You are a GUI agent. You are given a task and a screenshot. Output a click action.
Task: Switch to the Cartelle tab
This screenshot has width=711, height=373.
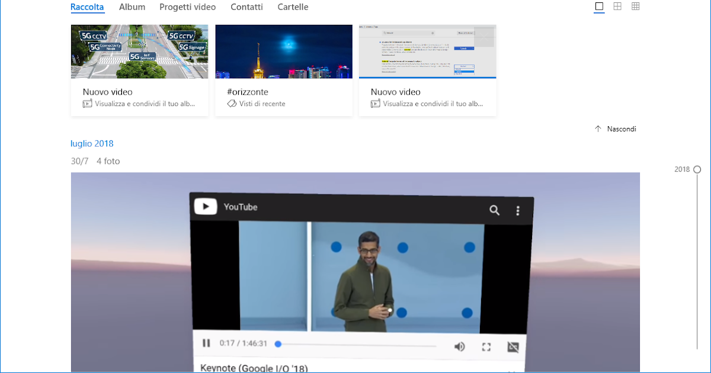tap(292, 7)
